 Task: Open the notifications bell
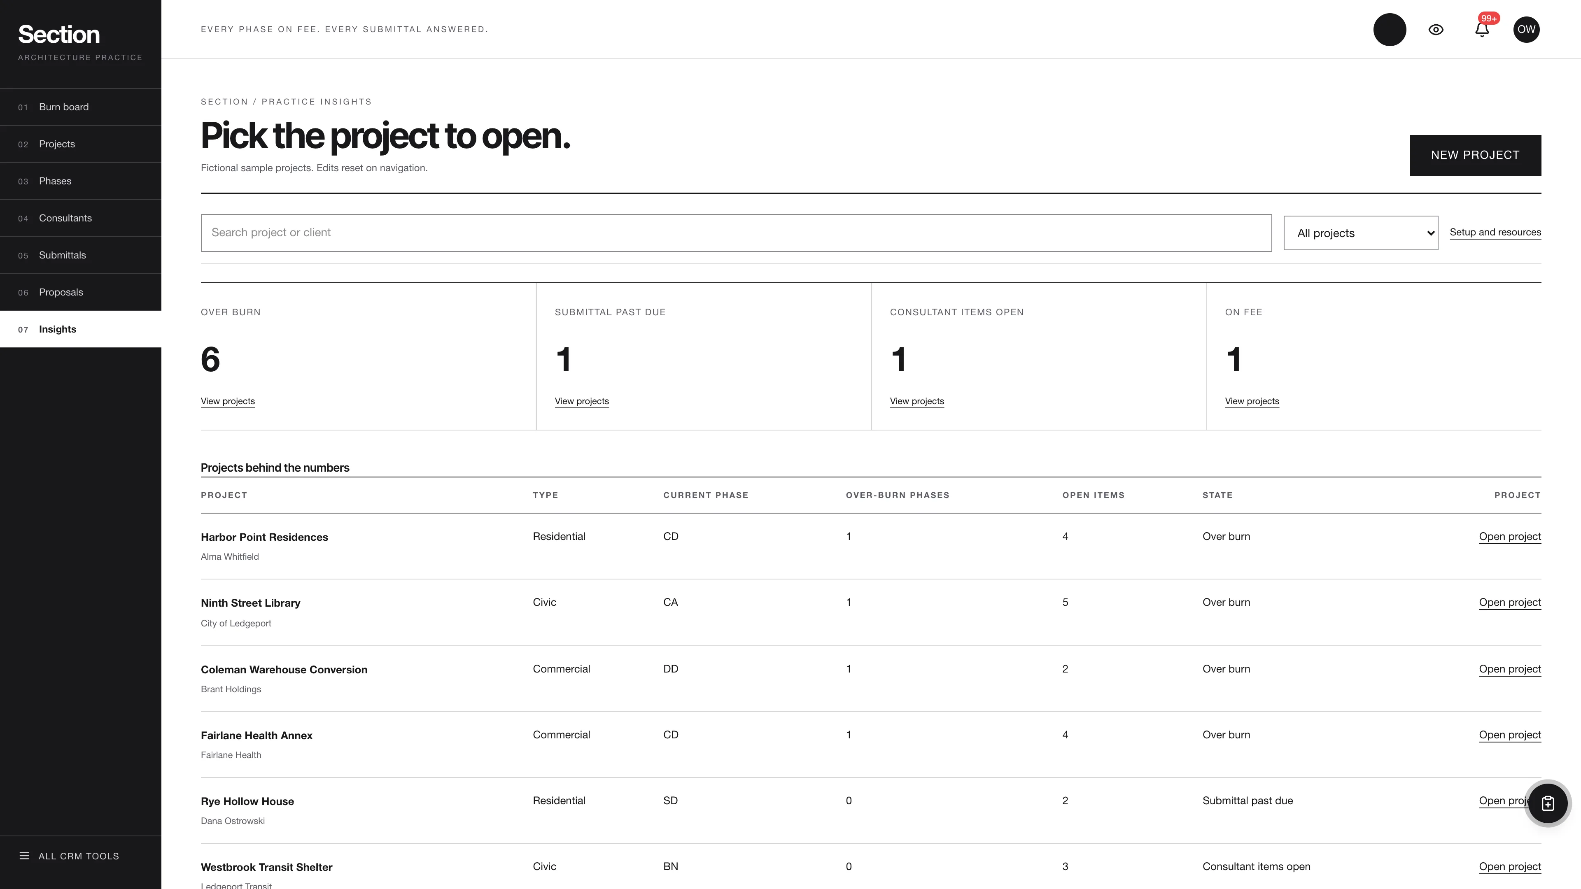1482,30
